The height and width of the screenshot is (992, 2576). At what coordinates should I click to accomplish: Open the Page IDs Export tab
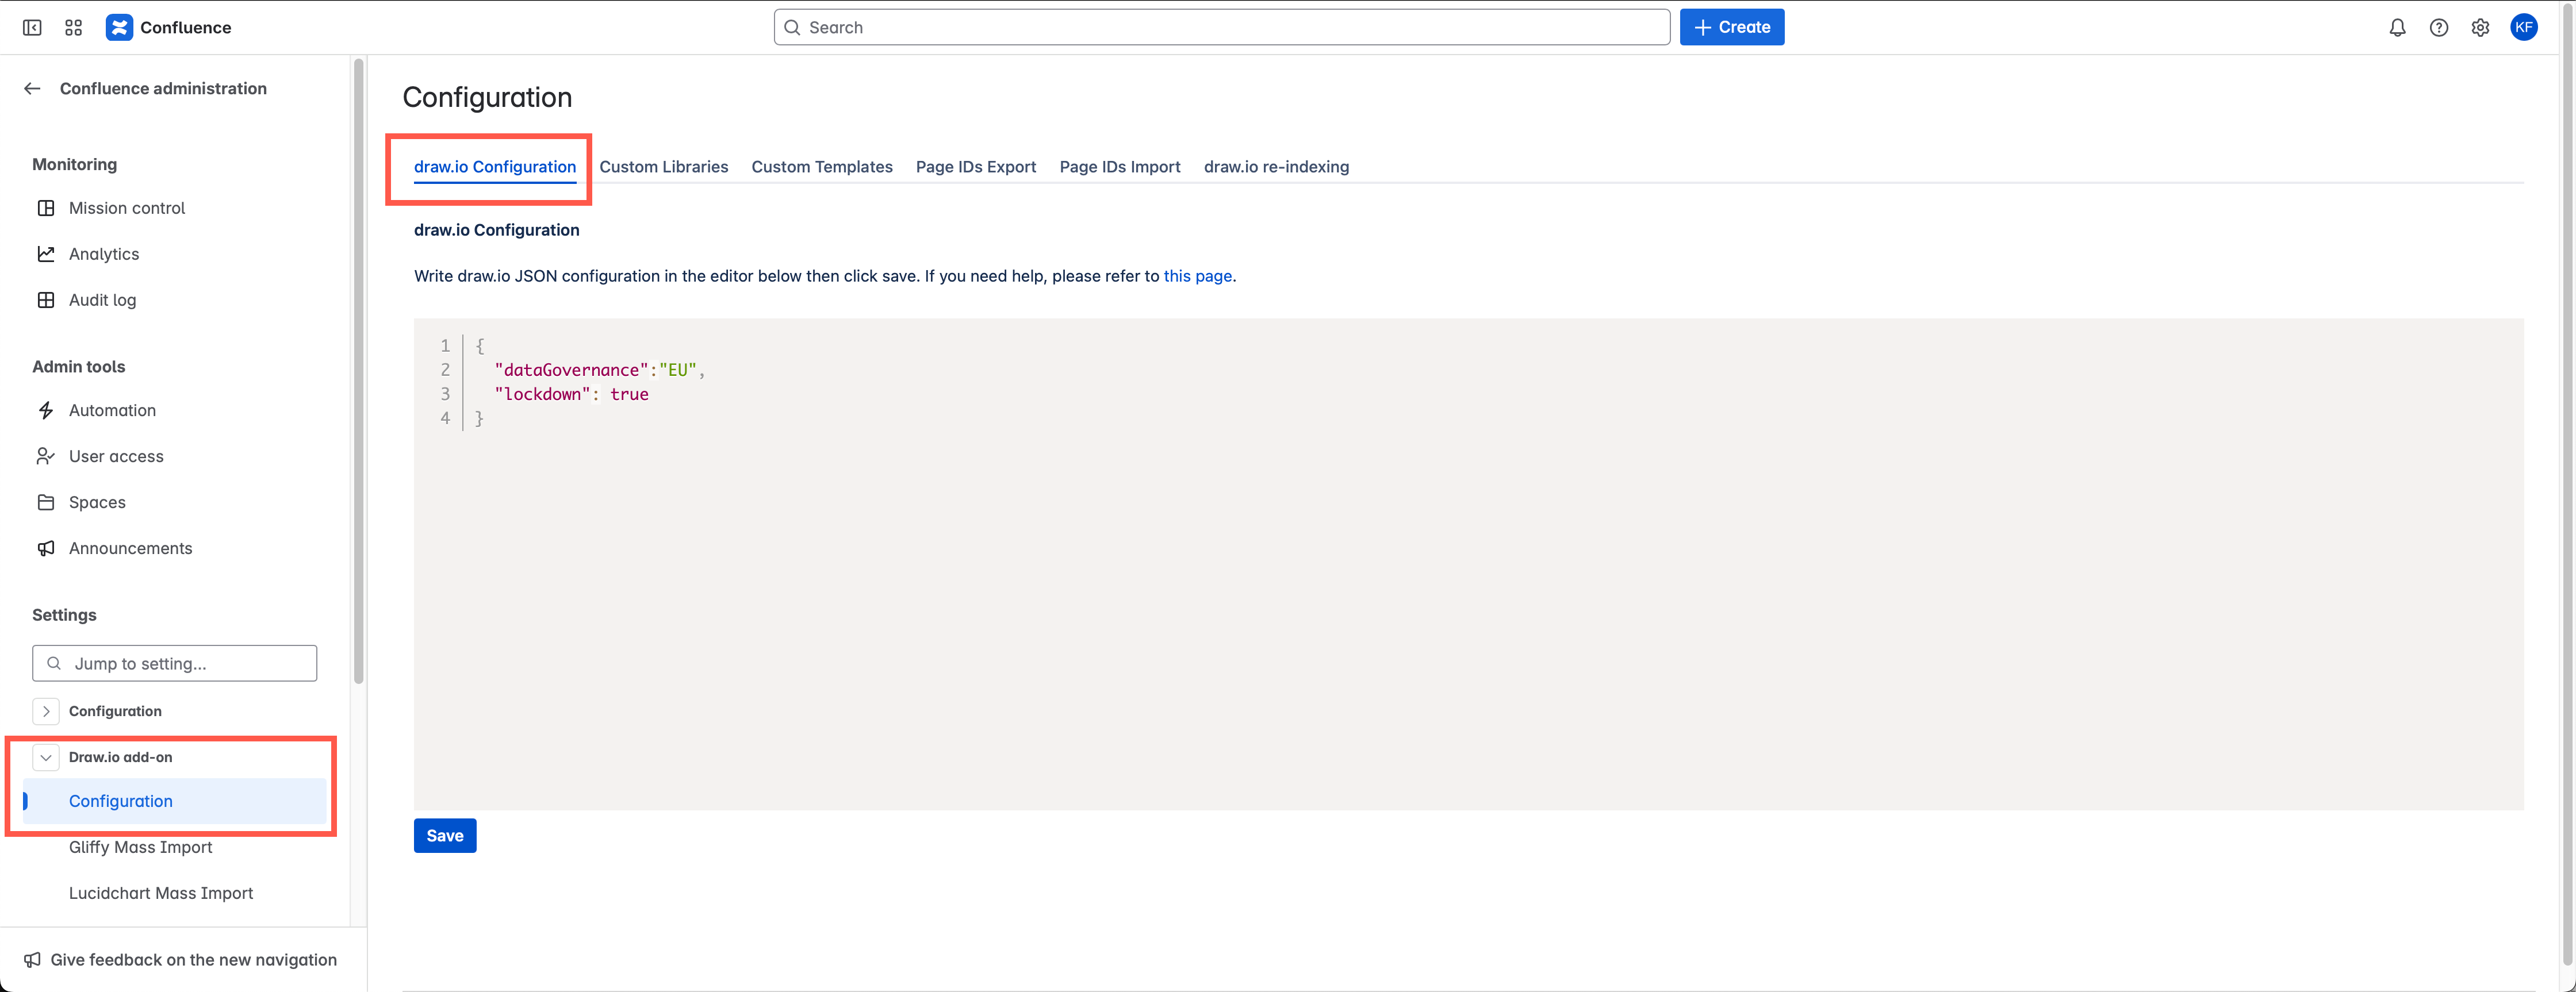pos(975,167)
